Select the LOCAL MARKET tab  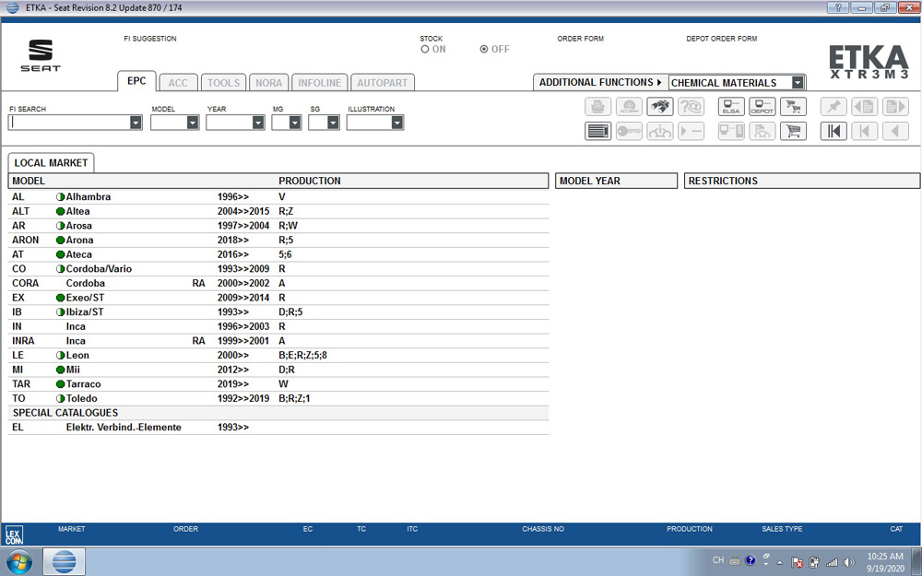[x=51, y=163]
